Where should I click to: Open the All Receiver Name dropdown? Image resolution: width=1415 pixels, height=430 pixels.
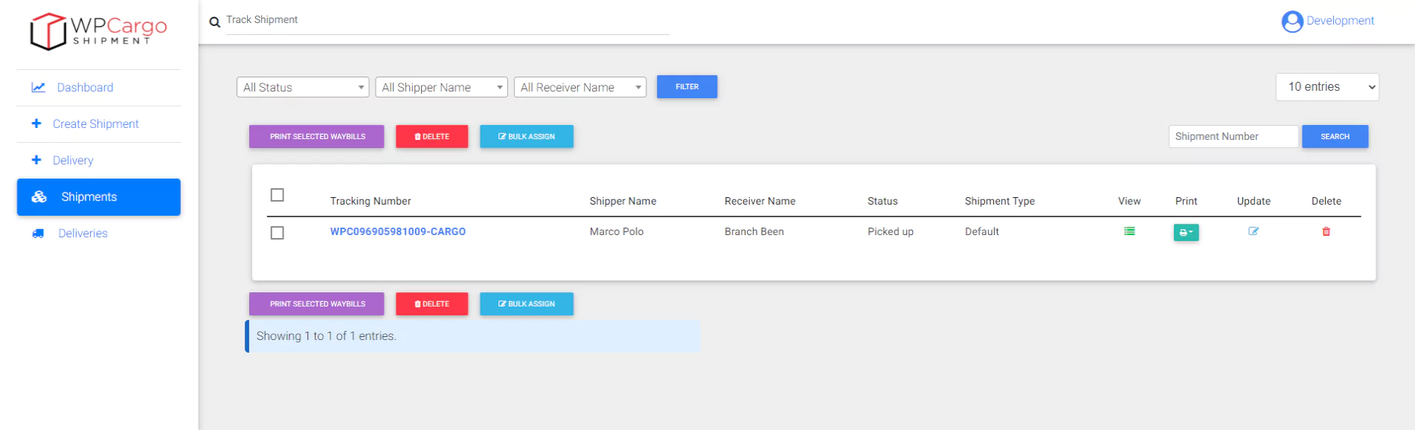[580, 88]
